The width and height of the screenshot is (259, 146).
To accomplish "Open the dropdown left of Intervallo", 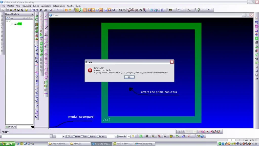I will pyautogui.click(x=116, y=136).
